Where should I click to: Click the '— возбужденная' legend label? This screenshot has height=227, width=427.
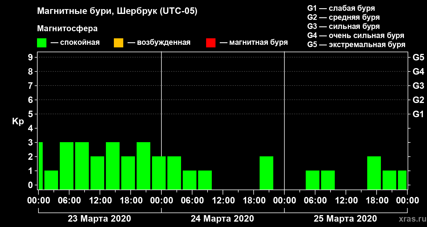pos(159,43)
